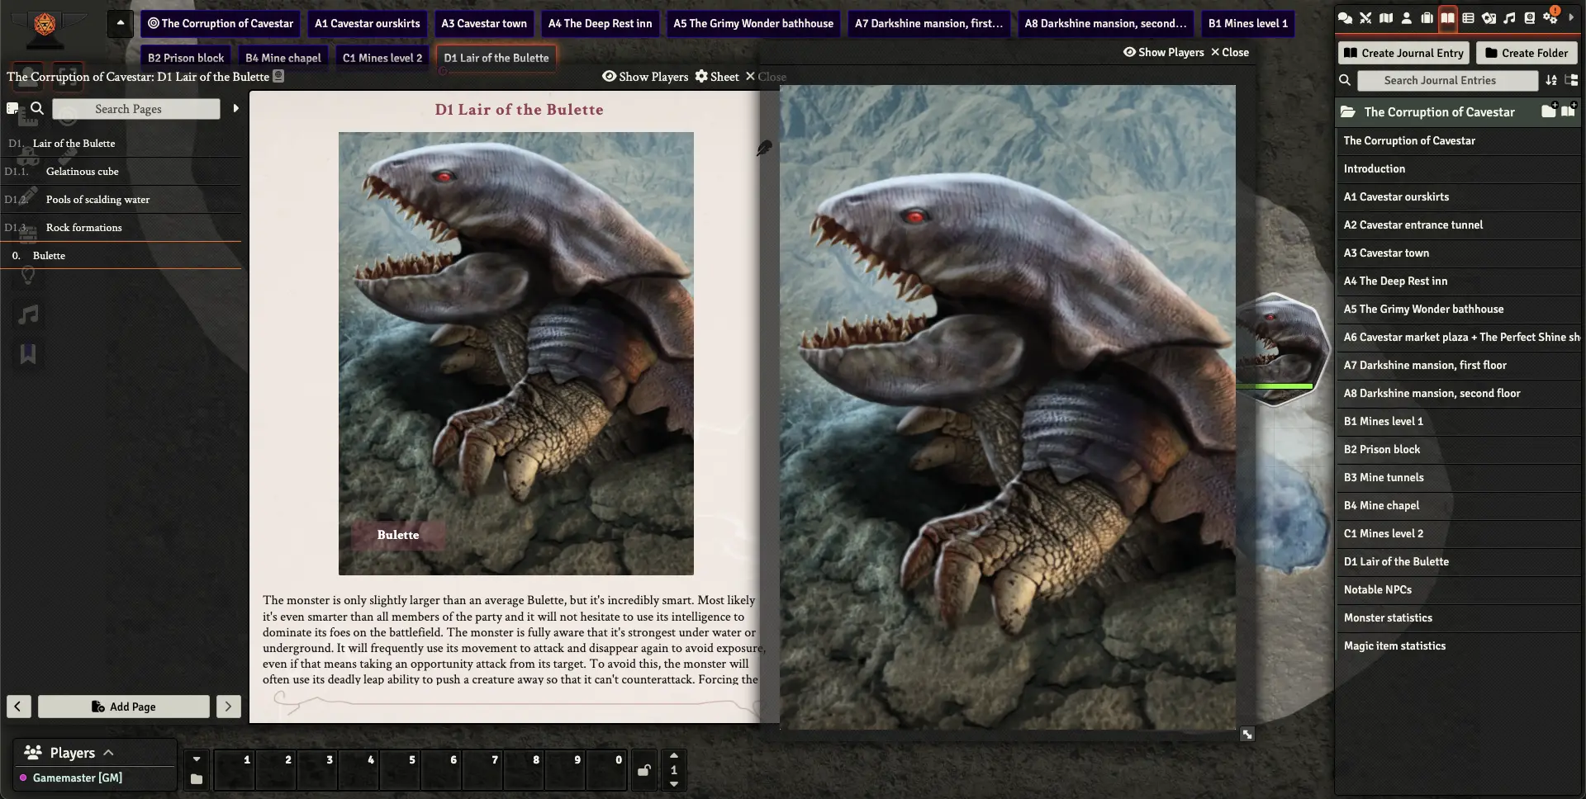The height and width of the screenshot is (799, 1586).
Task: Open Notable NPCs journal entry
Action: click(1458, 589)
